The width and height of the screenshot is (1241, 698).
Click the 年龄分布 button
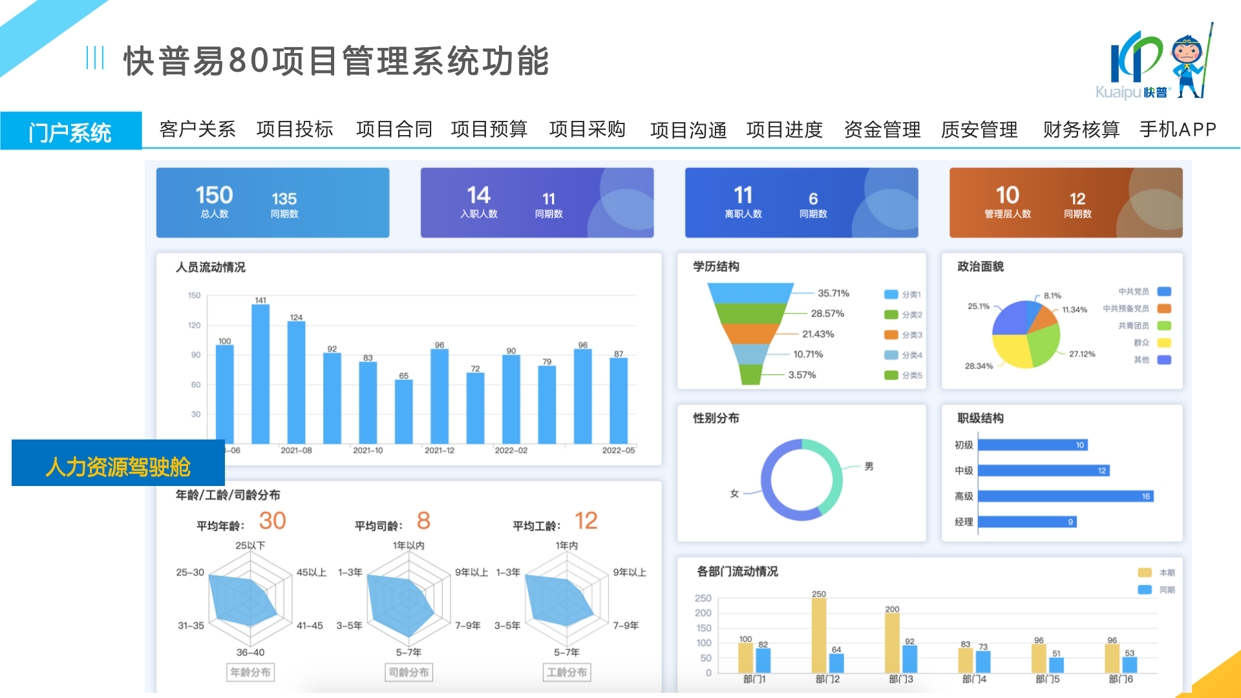250,672
